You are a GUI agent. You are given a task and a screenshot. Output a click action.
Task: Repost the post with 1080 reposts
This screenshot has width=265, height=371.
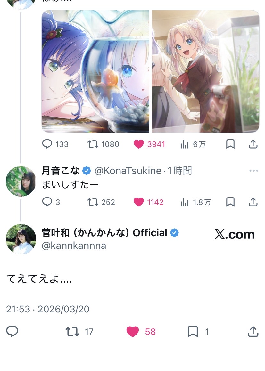pyautogui.click(x=93, y=144)
